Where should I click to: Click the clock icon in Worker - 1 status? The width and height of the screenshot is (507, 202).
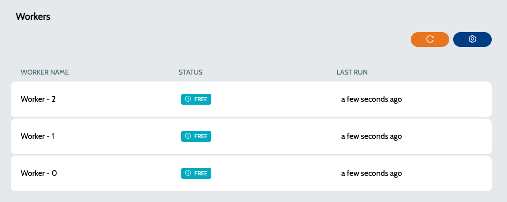coord(188,136)
